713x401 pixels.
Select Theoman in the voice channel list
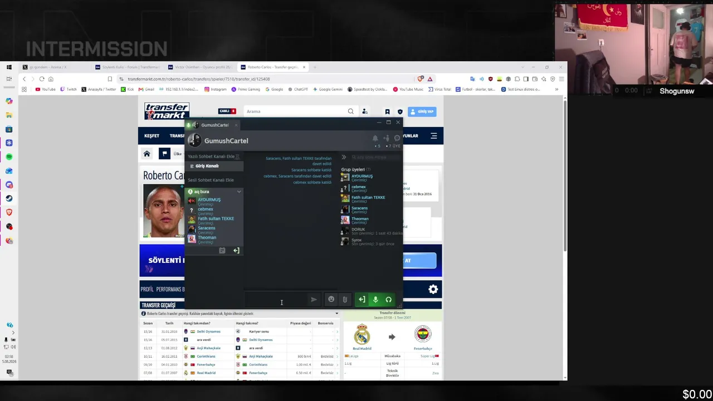(x=207, y=238)
